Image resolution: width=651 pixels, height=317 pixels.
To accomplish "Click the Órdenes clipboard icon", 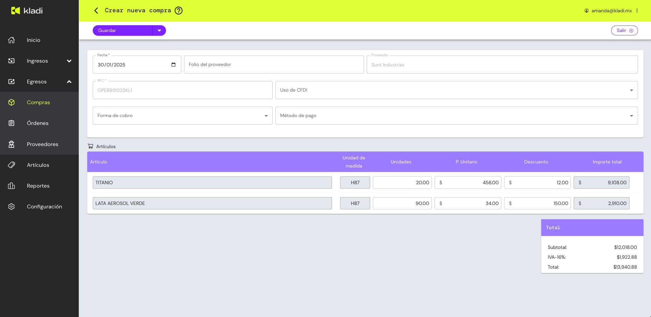I will tap(12, 123).
